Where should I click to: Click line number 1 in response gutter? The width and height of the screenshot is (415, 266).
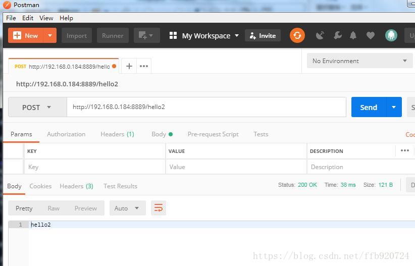20,225
